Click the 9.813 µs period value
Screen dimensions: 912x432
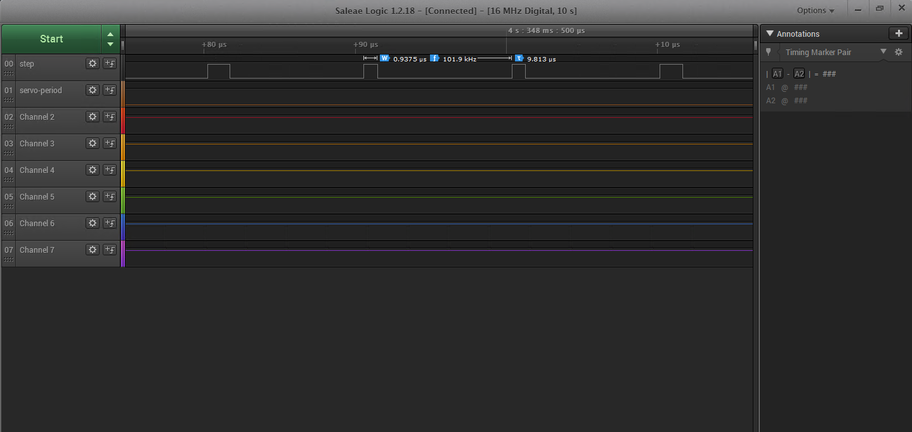[x=542, y=59]
